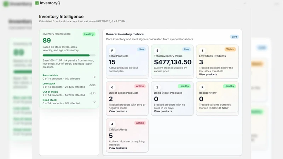Click the R icon on Reorder Now card
The height and width of the screenshot is (159, 283).
pyautogui.click(x=202, y=87)
